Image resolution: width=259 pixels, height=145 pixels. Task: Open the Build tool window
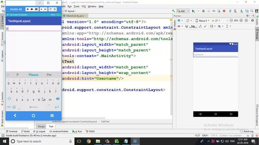[25, 131]
